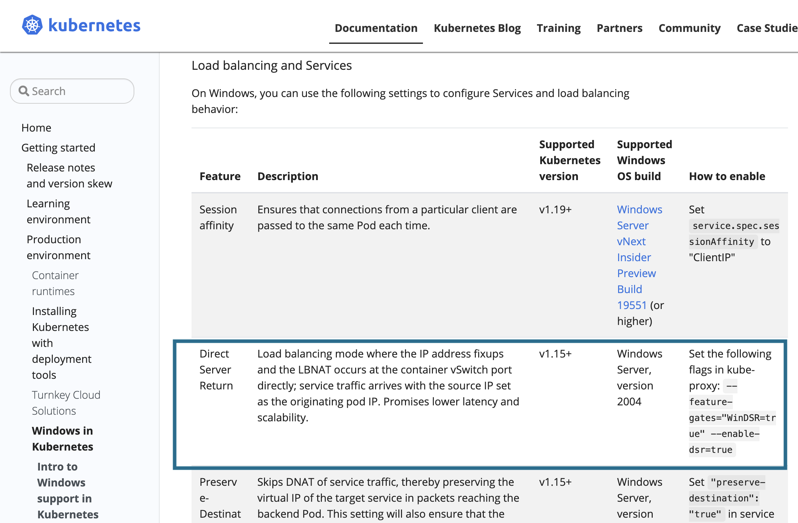Click the Windows Server vNext Insider Preview Build 19551 hyperlink
Viewport: 798px width, 523px height.
coord(637,257)
